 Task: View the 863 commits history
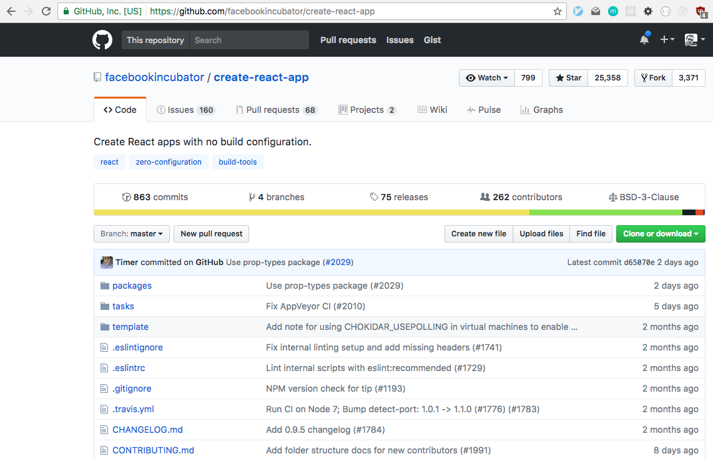(x=155, y=197)
